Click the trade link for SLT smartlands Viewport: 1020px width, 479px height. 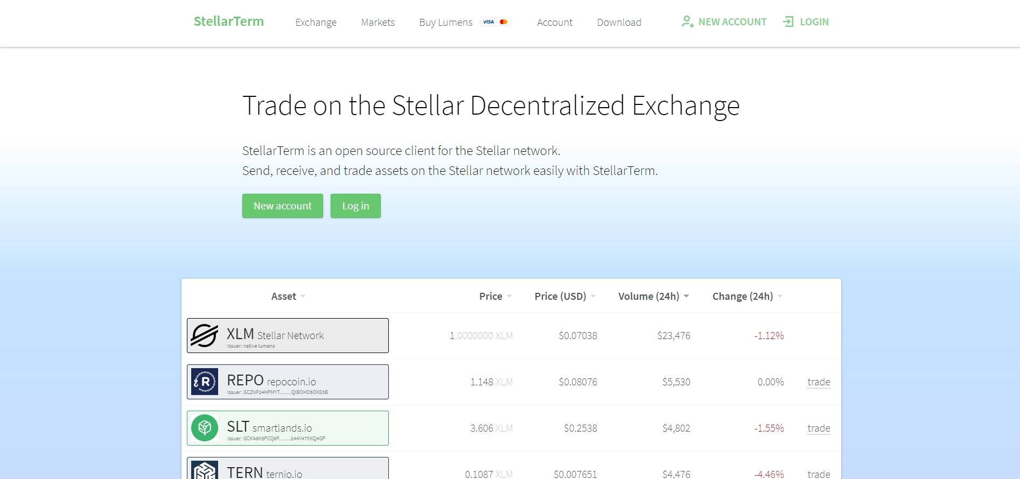pyautogui.click(x=818, y=428)
